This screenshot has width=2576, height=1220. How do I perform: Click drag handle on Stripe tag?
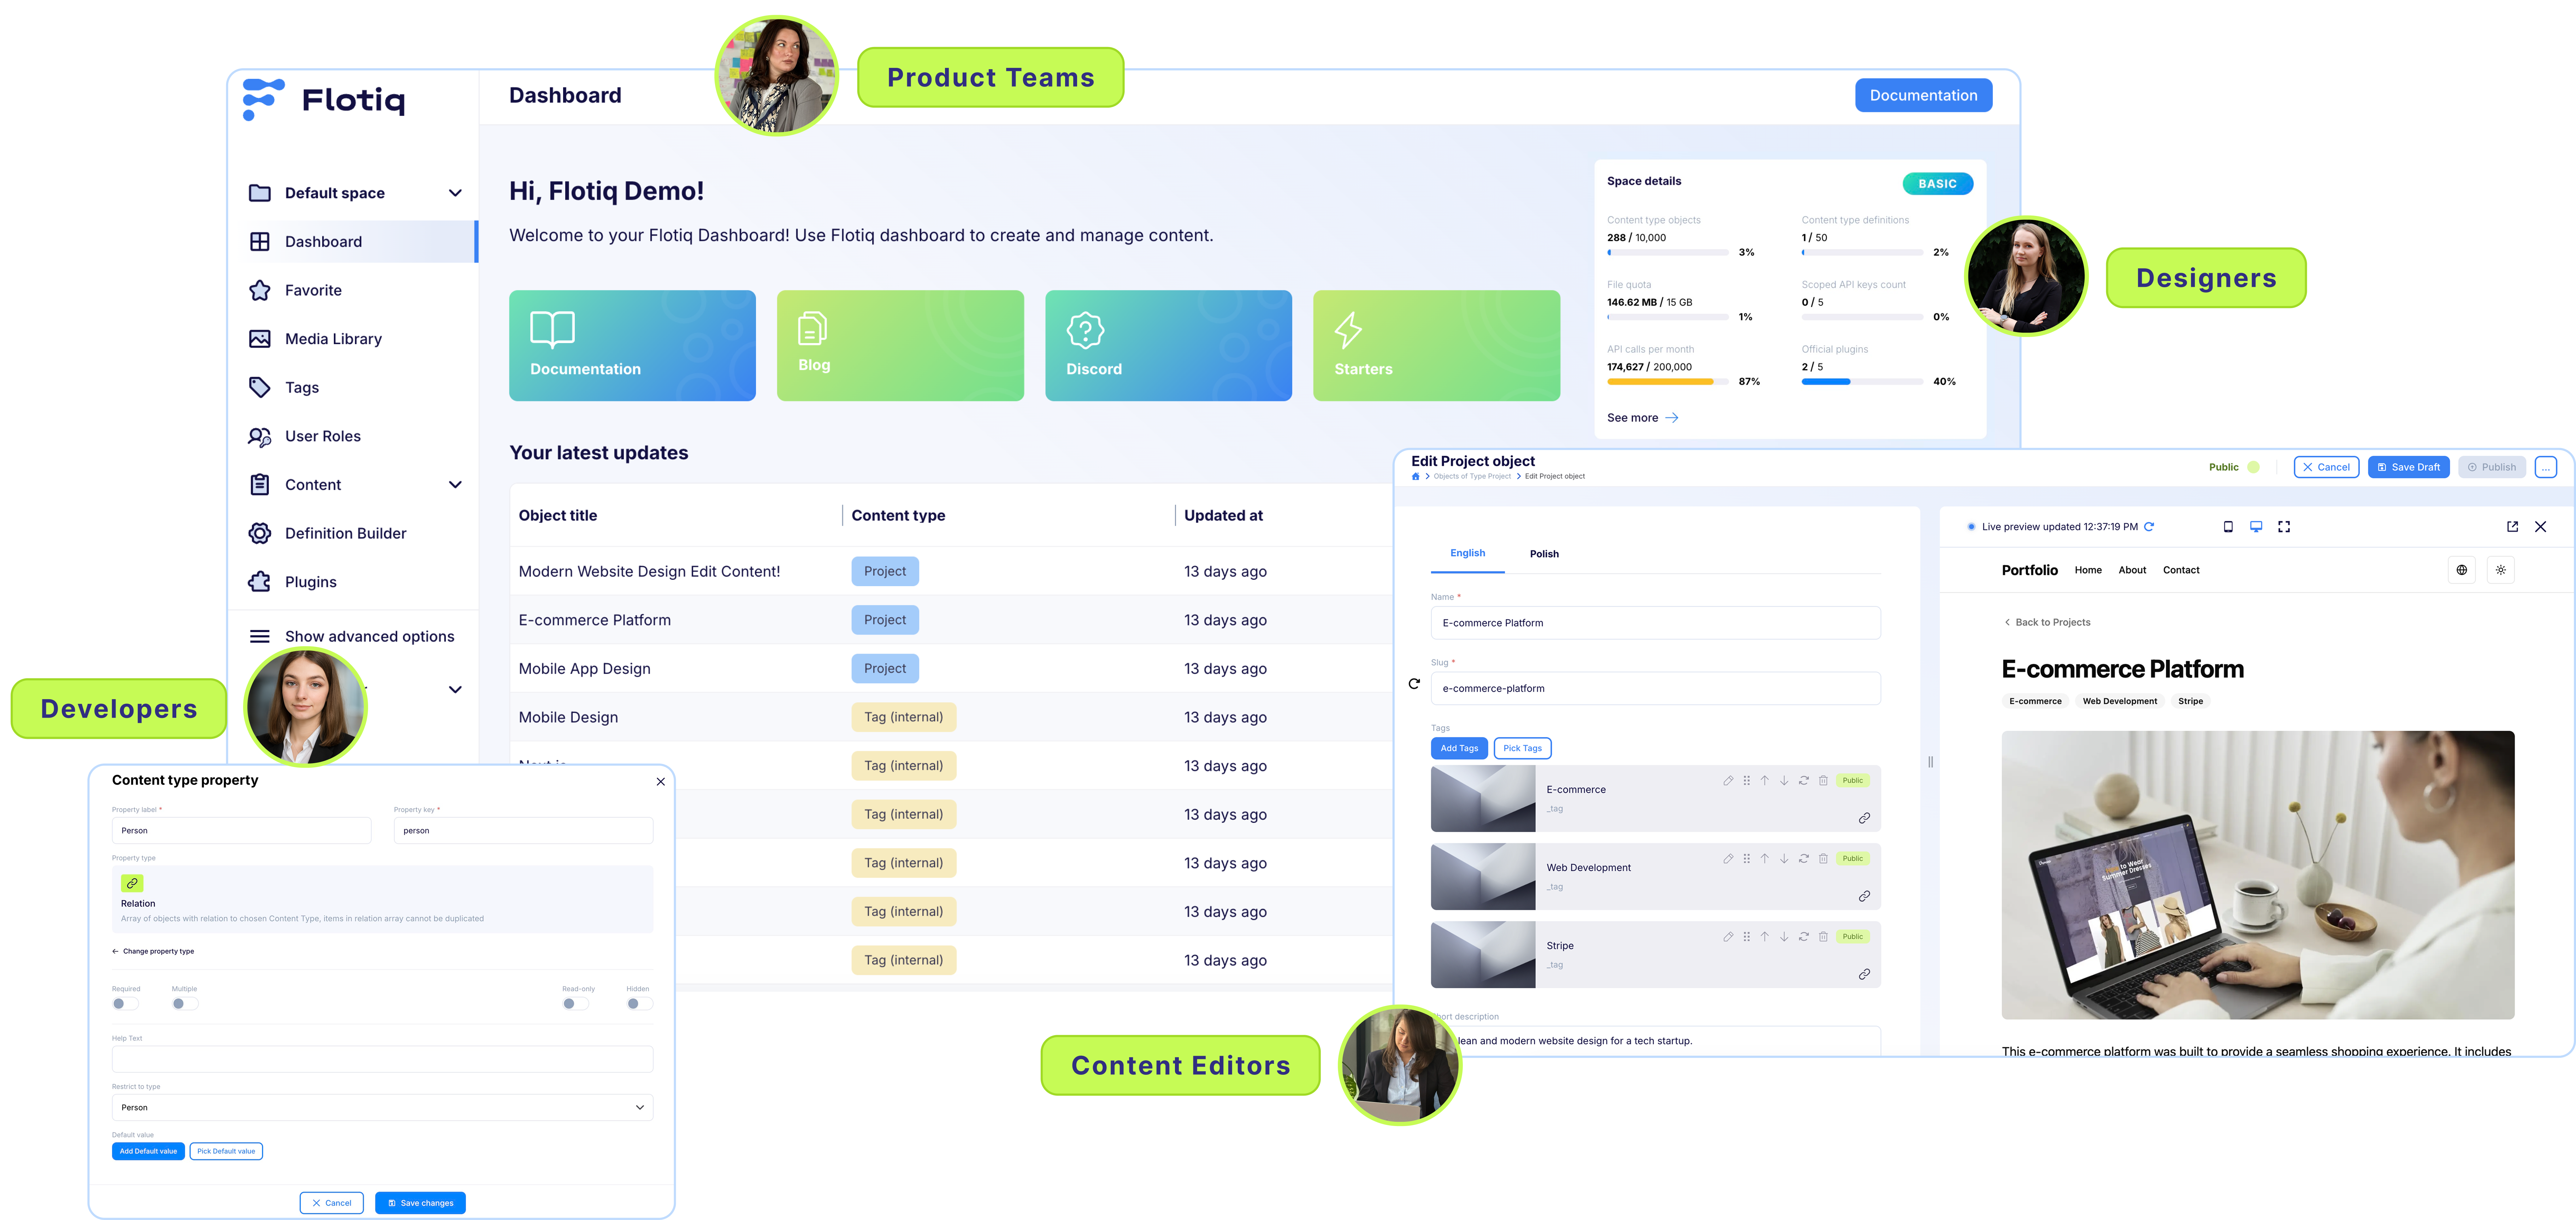point(1747,937)
